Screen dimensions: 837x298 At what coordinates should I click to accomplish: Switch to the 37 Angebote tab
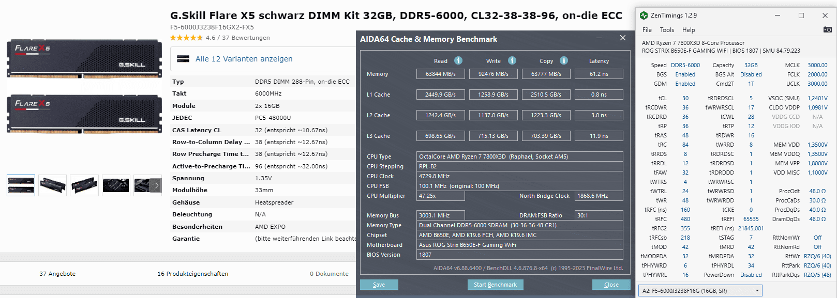click(57, 274)
